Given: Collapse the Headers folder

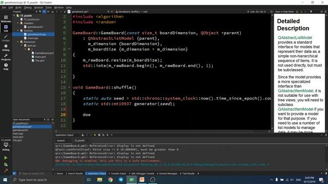Looking at the screenshot, I should point(18,23).
